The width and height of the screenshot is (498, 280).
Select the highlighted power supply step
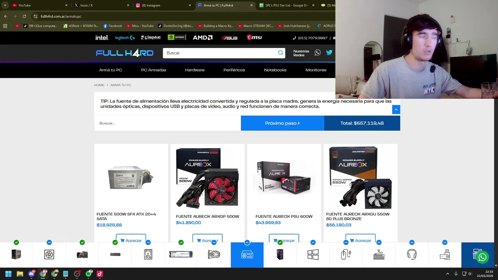(247, 255)
